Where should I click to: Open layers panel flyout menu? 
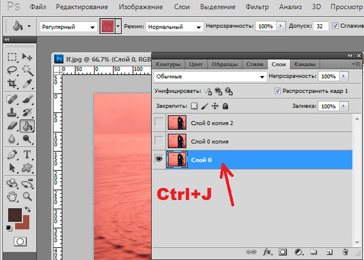point(356,64)
